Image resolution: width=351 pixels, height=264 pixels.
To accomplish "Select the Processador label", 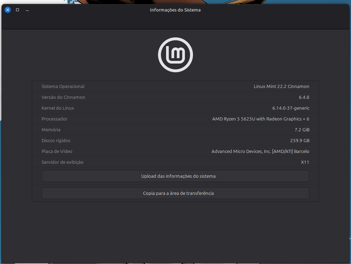I will (55, 119).
